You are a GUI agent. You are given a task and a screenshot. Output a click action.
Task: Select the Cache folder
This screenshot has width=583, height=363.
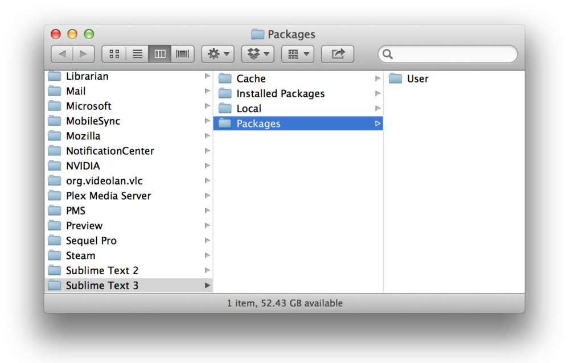(251, 79)
